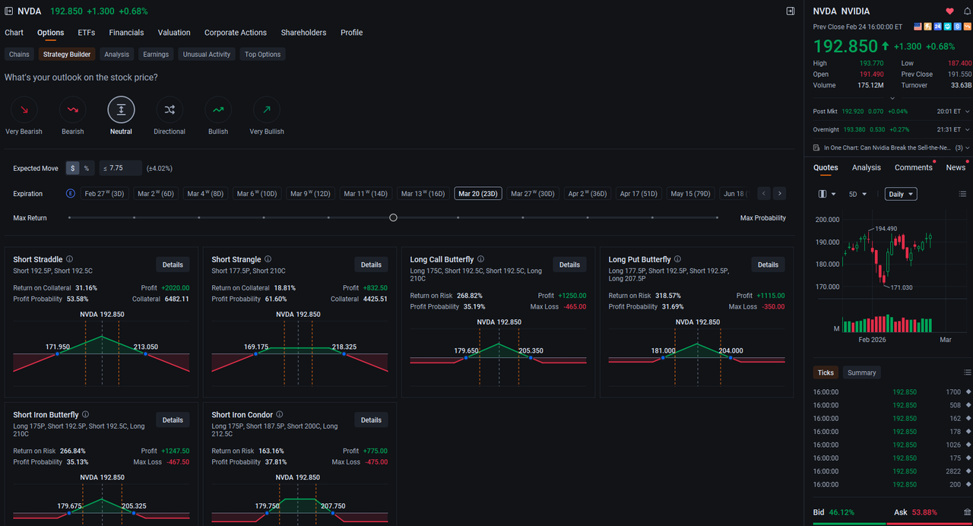Open the Unusual Activity sub-tab
Image resolution: width=973 pixels, height=526 pixels.
(206, 54)
